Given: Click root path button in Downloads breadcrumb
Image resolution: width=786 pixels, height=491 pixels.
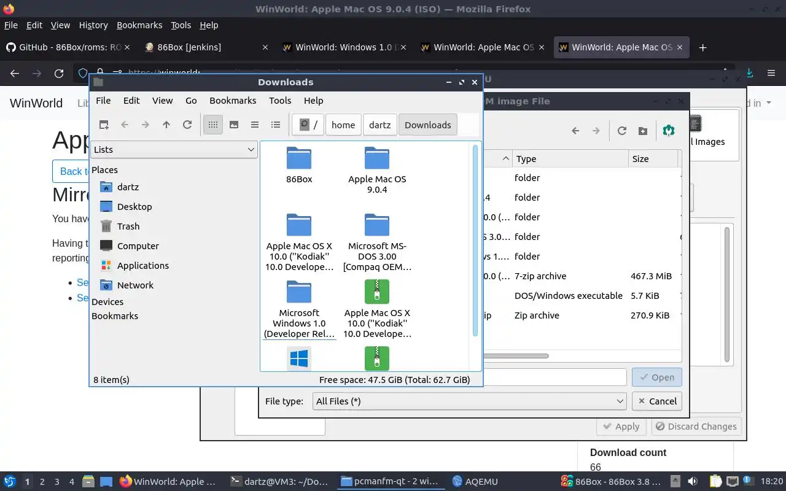Looking at the screenshot, I should [308, 125].
